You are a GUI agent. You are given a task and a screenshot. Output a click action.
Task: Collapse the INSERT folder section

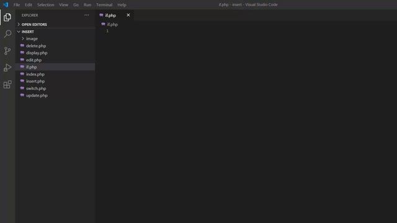[x=55, y=32]
